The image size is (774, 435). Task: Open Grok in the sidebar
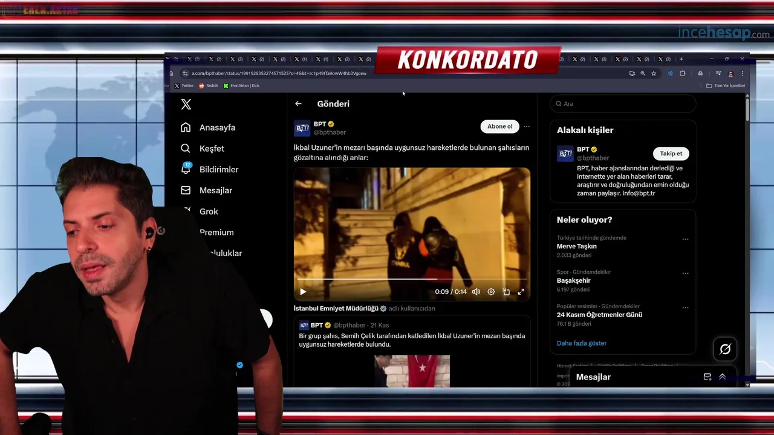click(x=209, y=211)
